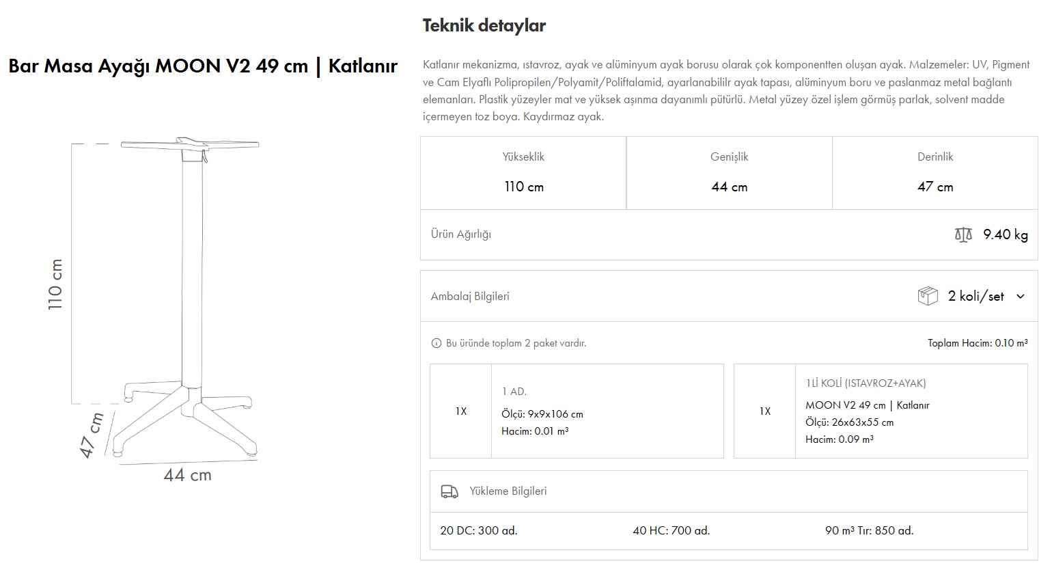1052x570 pixels.
Task: Toggle the 1X package quantity cell
Action: point(460,411)
